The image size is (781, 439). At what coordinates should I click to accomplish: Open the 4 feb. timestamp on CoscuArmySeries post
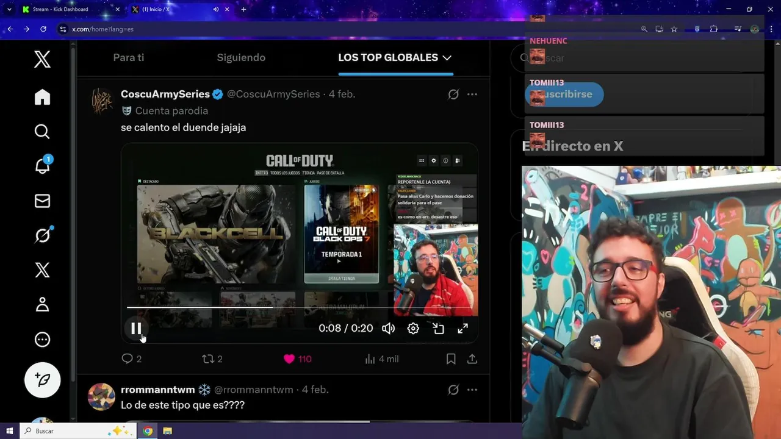(x=342, y=94)
